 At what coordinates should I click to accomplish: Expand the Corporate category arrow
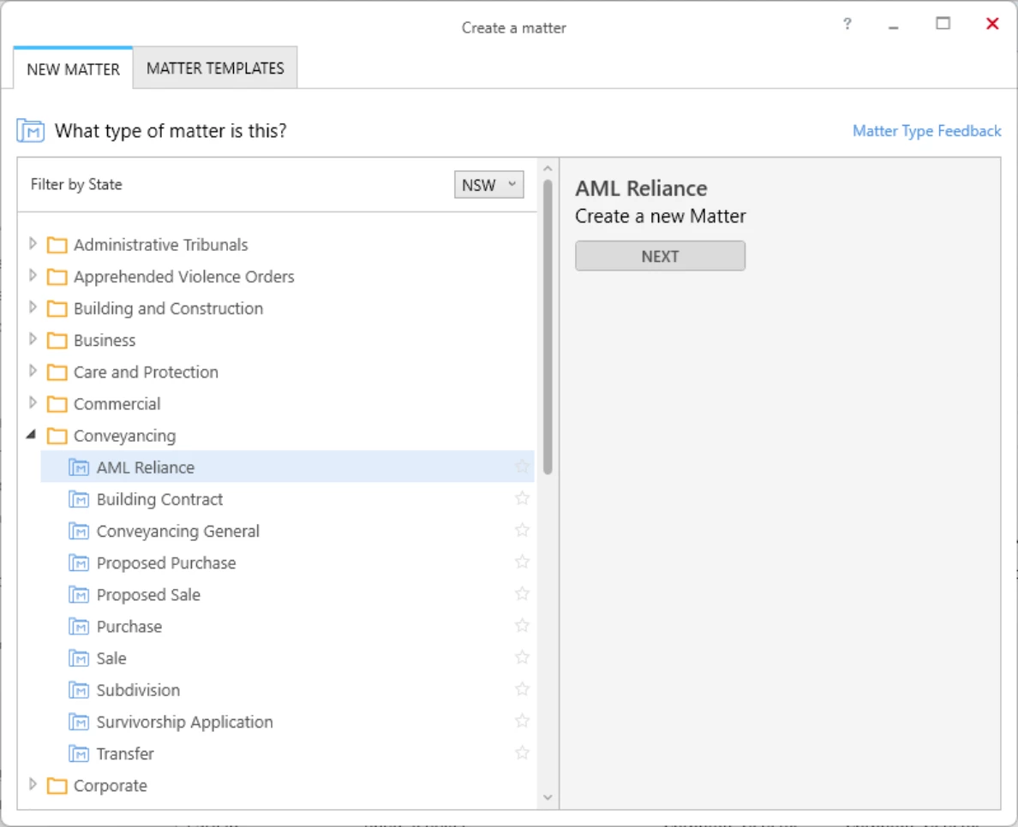[x=33, y=785]
